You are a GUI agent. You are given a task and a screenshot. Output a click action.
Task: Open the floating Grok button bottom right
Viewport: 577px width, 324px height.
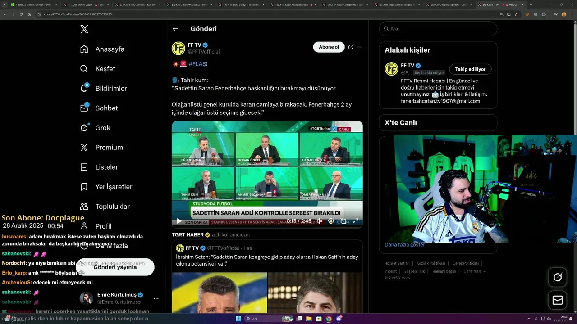(x=558, y=277)
